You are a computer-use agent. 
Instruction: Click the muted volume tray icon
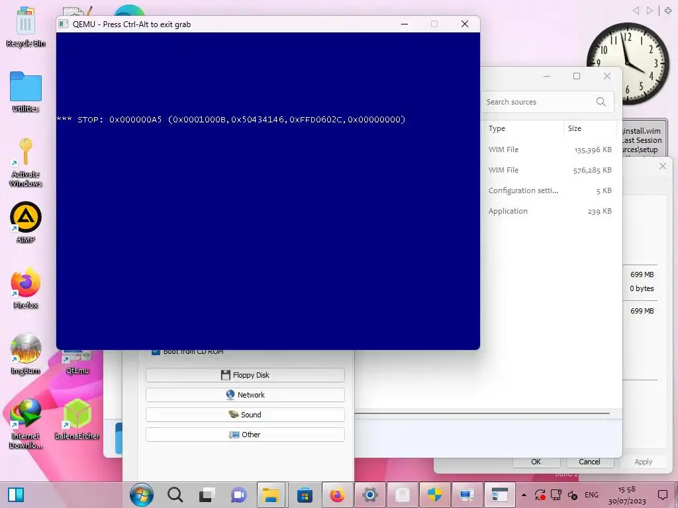pyautogui.click(x=573, y=495)
